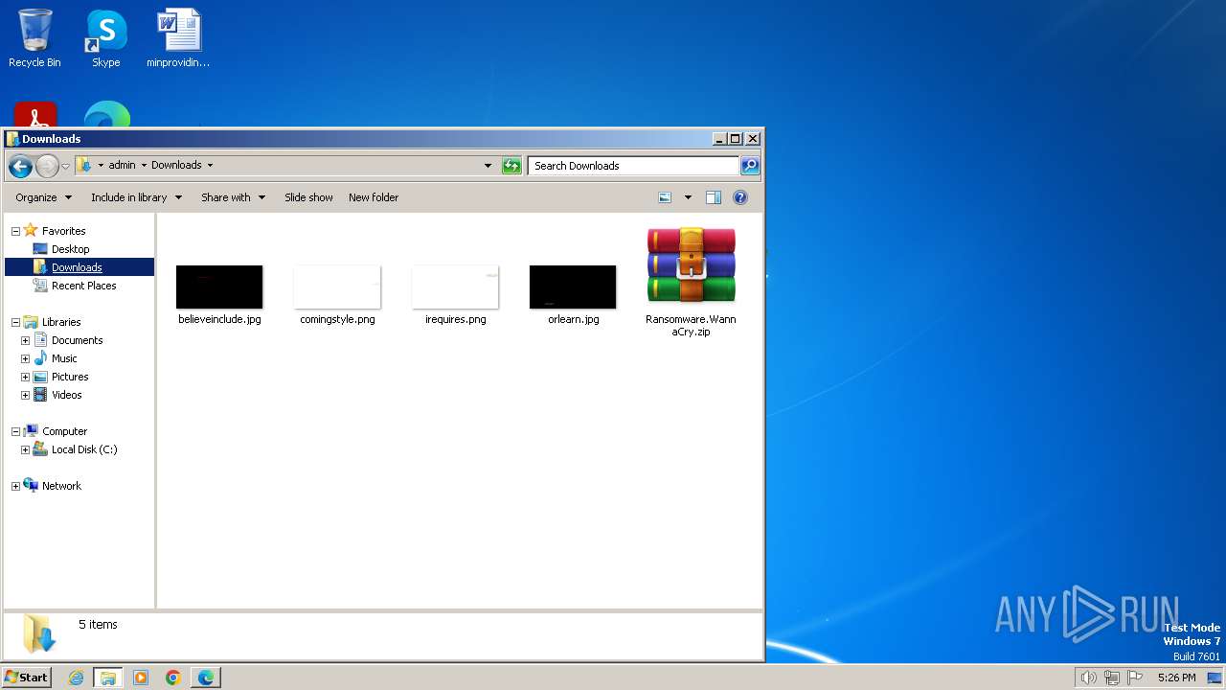The height and width of the screenshot is (690, 1226).
Task: Expand the Local Disk (C:) node
Action: click(x=25, y=449)
